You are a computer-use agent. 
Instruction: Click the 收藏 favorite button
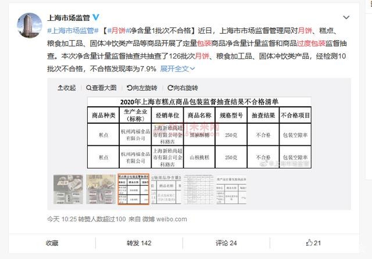52,243
